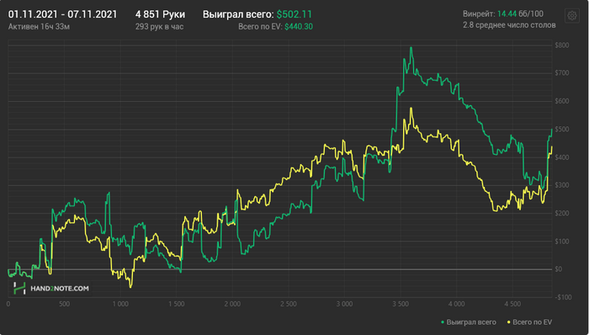Click the '3 500' x-axis label
This screenshot has width=589, height=335.
[x=401, y=304]
